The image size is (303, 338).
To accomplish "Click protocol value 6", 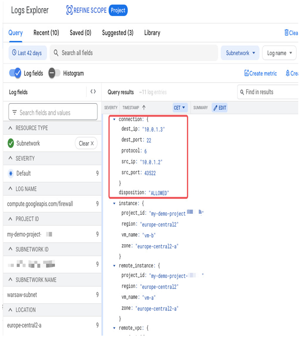I will (146, 151).
